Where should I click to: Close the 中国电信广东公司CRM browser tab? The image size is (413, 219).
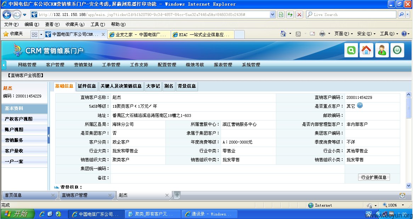tap(103, 34)
